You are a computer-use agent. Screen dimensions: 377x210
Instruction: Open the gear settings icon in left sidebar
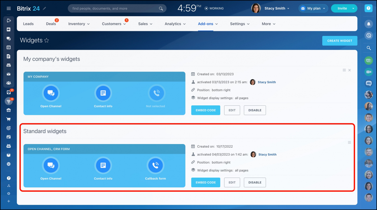(9, 194)
